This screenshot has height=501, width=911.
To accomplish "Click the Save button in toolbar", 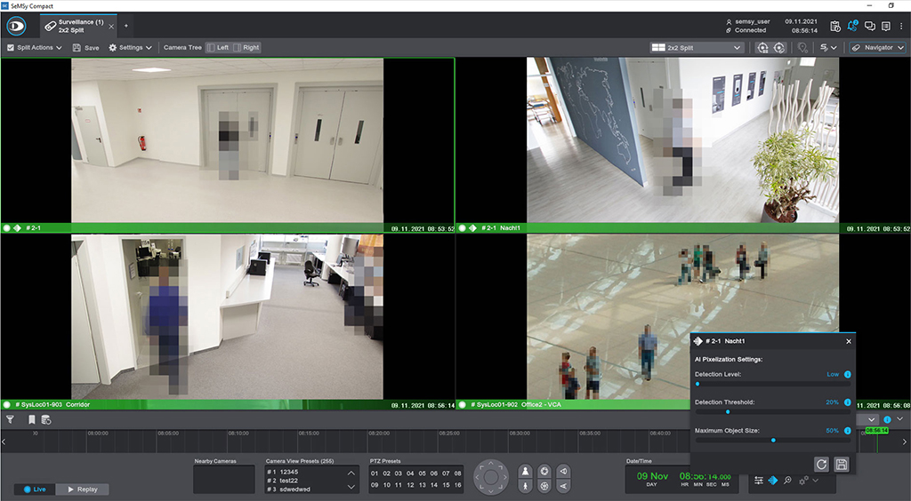I will coord(85,48).
